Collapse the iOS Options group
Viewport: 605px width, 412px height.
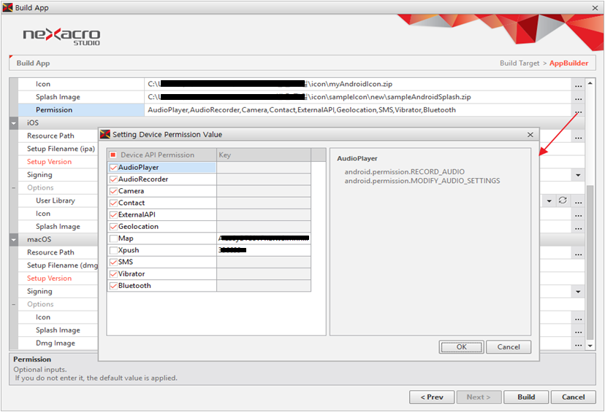[14, 188]
